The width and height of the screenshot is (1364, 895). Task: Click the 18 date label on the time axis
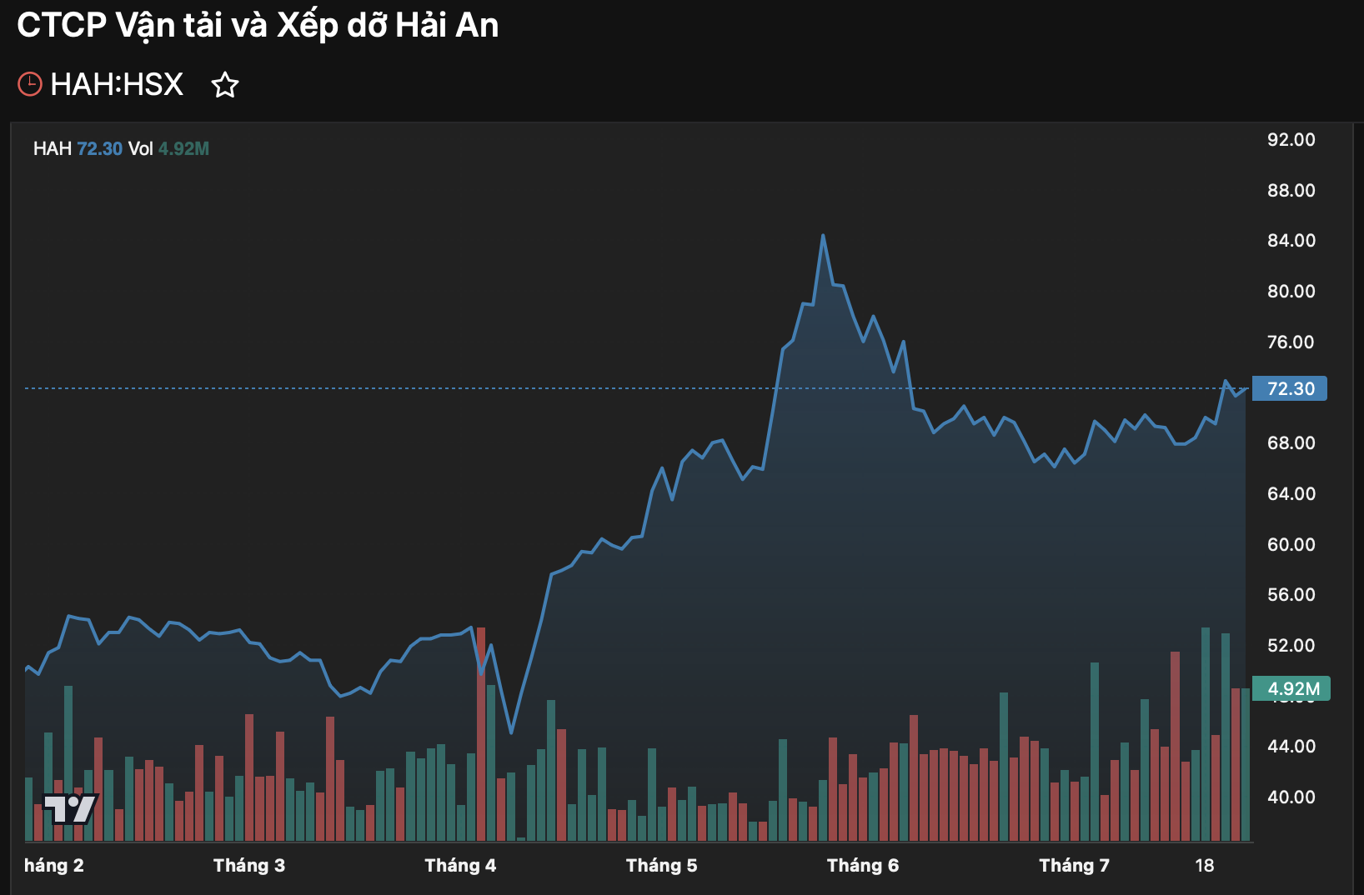pos(1205,866)
